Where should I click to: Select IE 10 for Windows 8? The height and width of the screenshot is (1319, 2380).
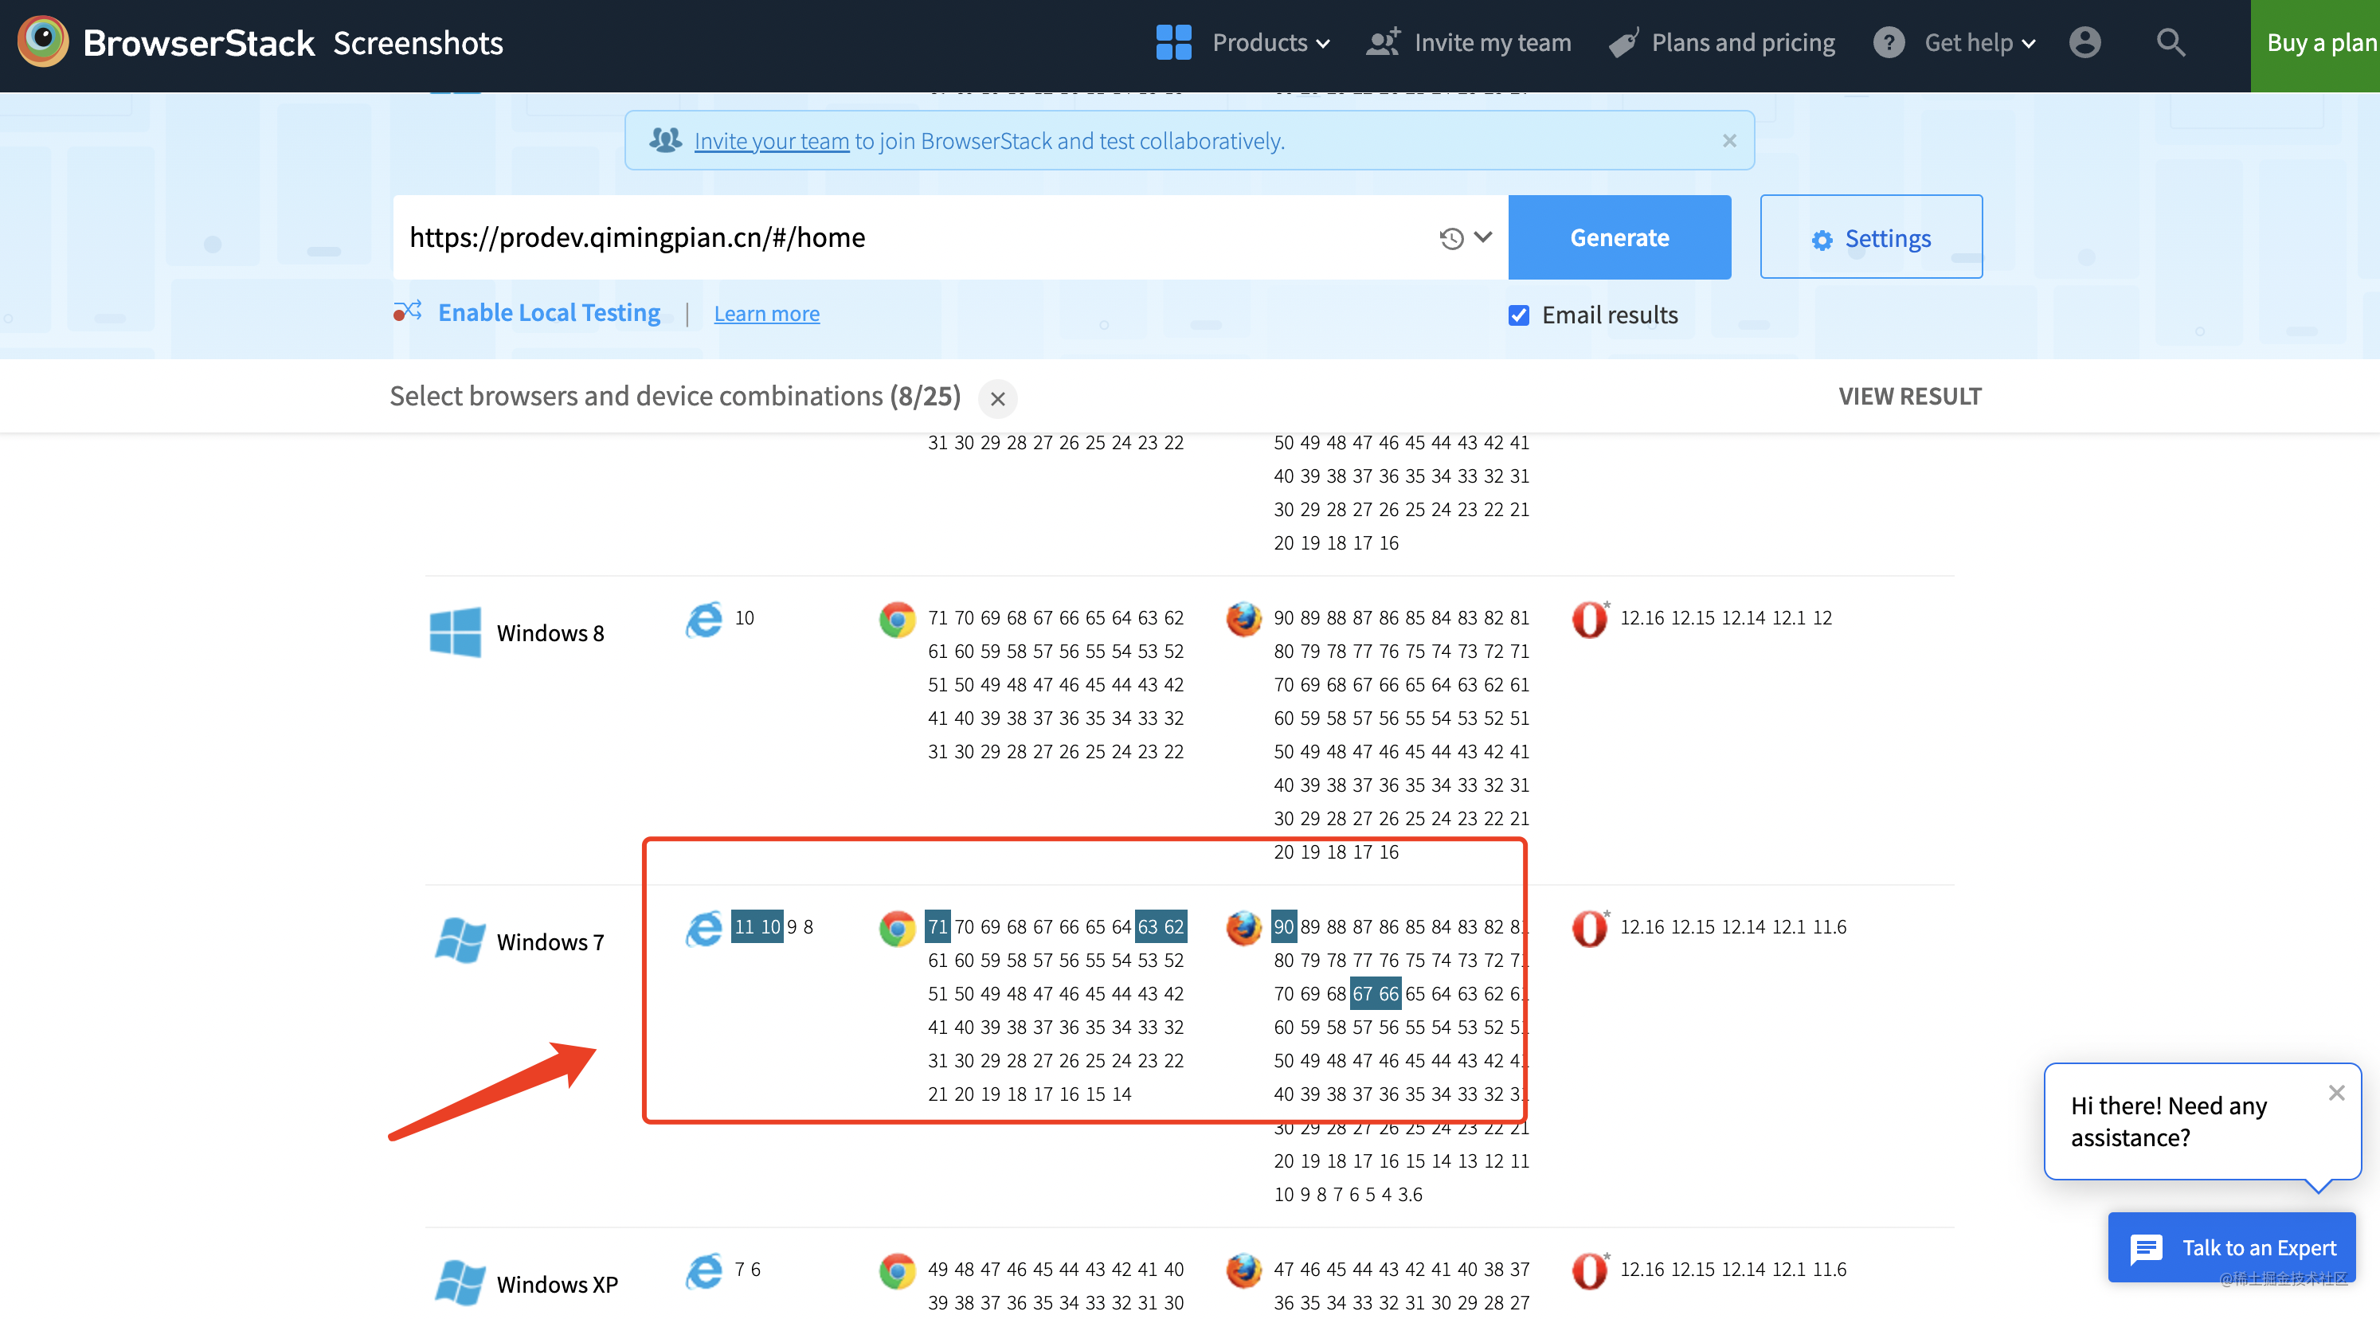[x=744, y=618]
